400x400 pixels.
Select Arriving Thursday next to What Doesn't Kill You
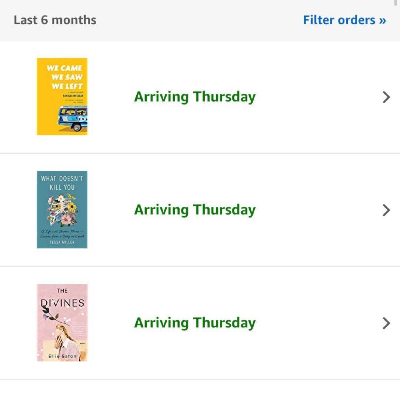click(x=194, y=210)
